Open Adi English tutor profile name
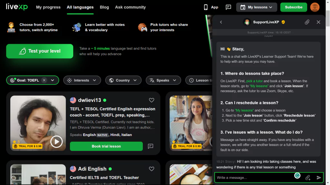330x185 pixels. point(92,169)
